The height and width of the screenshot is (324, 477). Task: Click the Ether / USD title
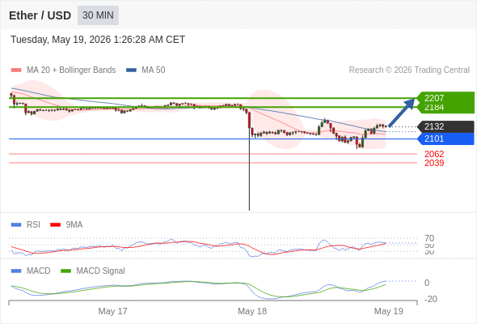(40, 15)
